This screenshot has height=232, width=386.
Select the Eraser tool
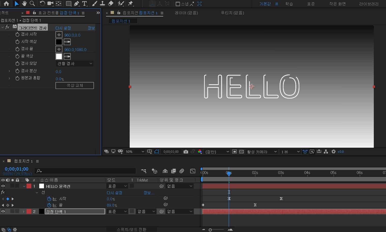[x=111, y=4]
